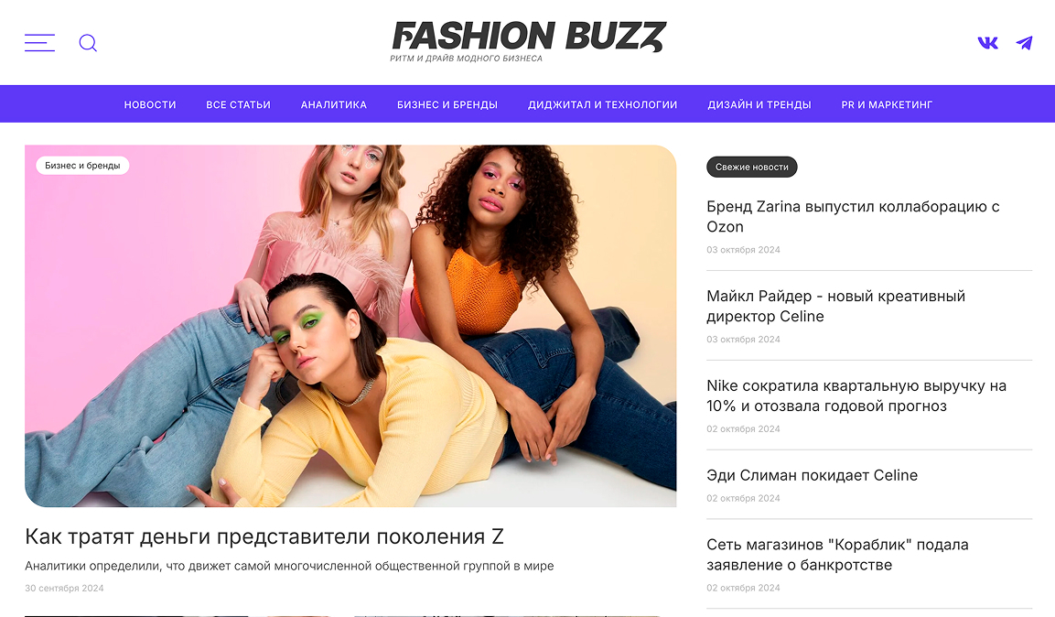Select PR и маркетинг menu item

pos(887,104)
